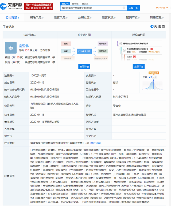Click the 股权结构图 column header

click(x=139, y=35)
